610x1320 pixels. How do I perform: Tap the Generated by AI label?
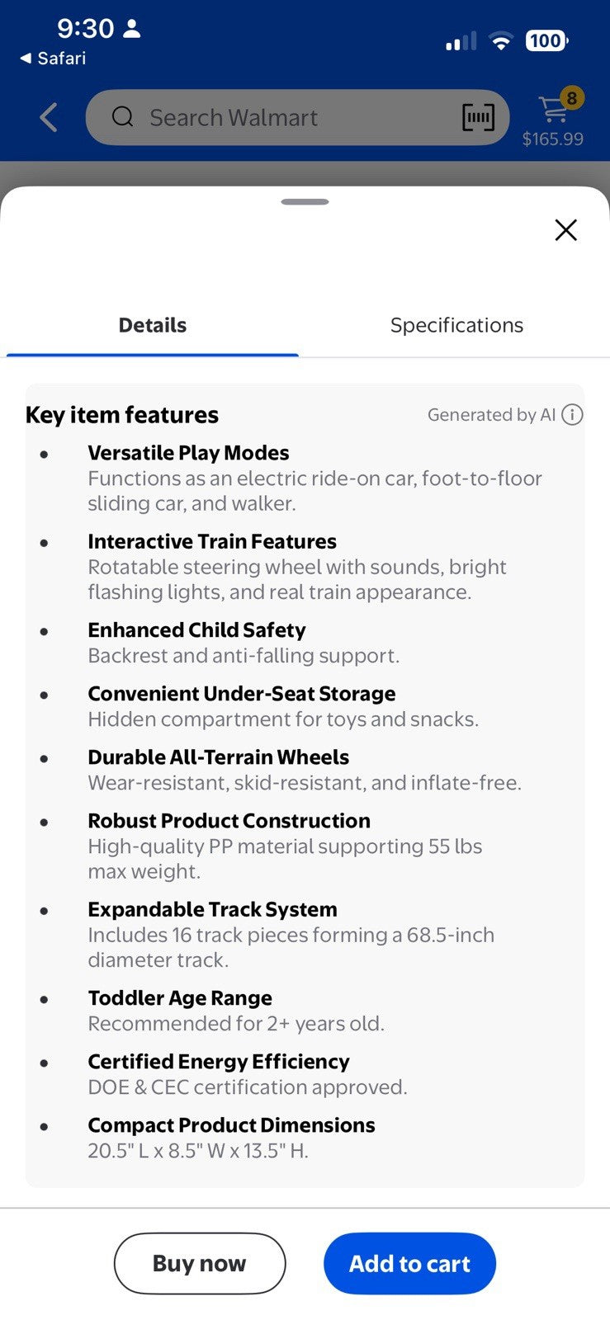pos(491,414)
